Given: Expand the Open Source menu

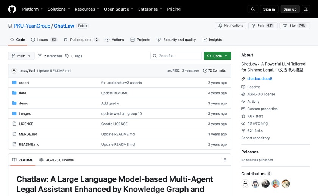Looking at the screenshot, I should 118,9.
